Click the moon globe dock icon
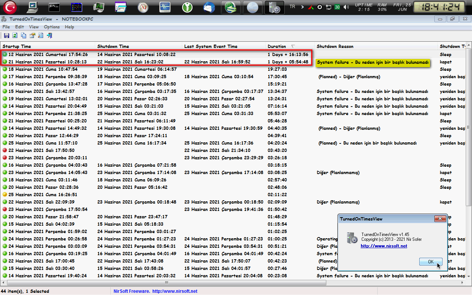This screenshot has width=472, height=295. tap(253, 7)
